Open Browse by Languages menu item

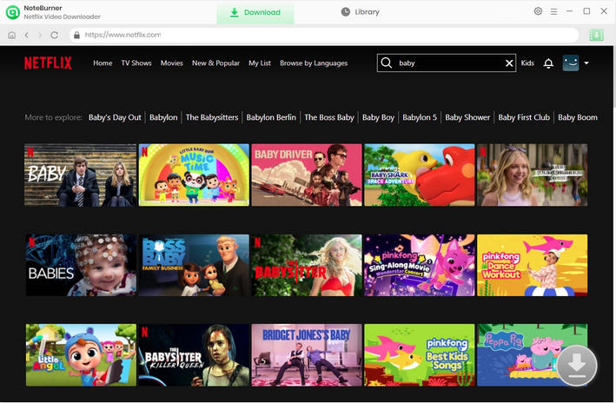click(314, 63)
